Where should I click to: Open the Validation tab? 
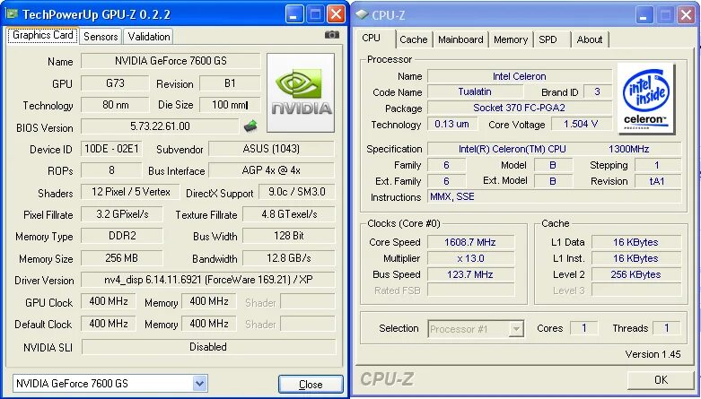(148, 37)
